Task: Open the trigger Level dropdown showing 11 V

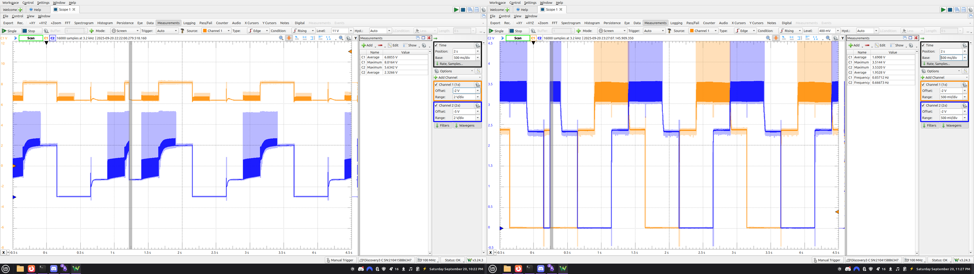Action: click(351, 31)
